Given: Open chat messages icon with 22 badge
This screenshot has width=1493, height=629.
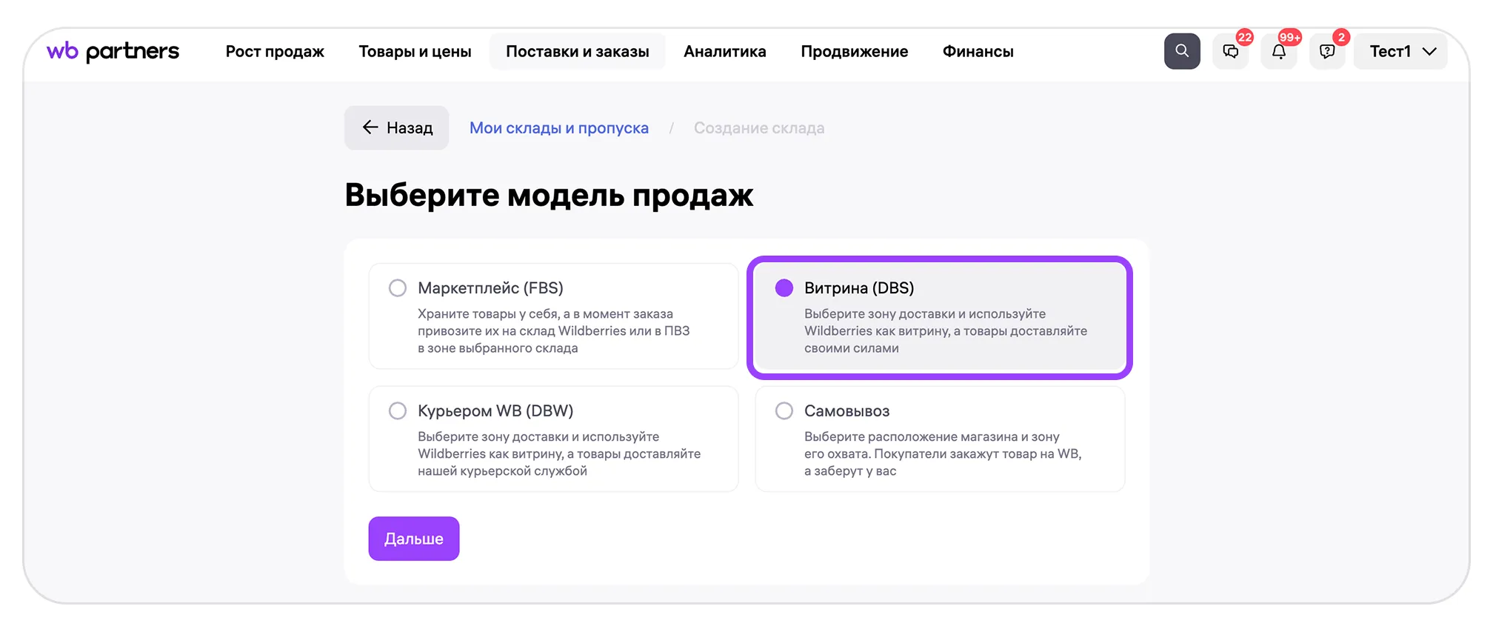Looking at the screenshot, I should [x=1230, y=52].
